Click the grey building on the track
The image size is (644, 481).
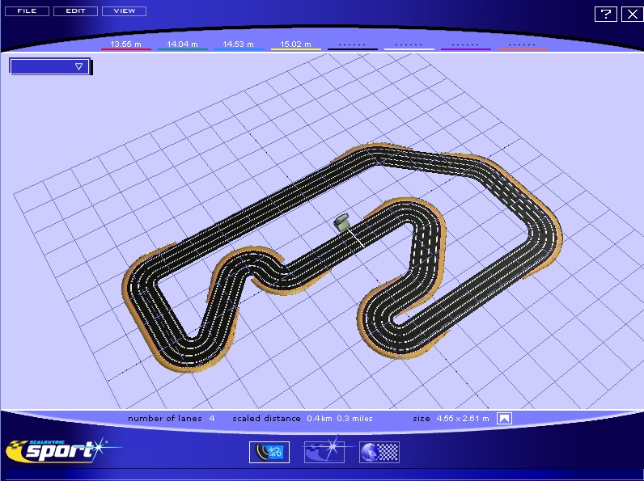tap(342, 221)
